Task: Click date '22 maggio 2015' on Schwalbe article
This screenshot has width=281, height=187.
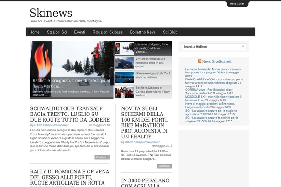Action: point(99,125)
